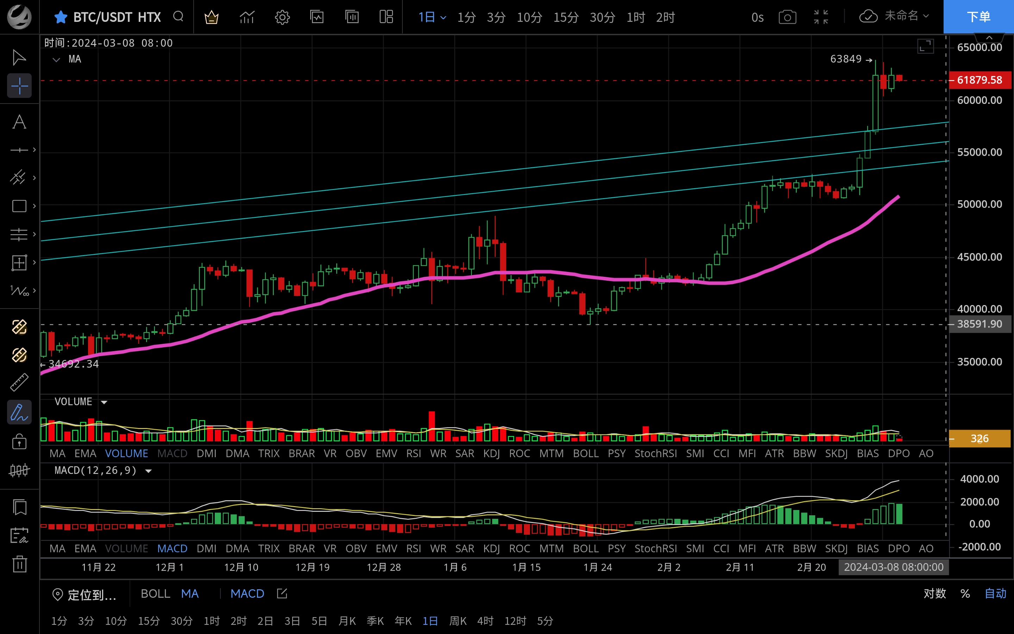This screenshot has width=1014, height=634.
Task: Click the lock drawings icon
Action: pos(19,442)
